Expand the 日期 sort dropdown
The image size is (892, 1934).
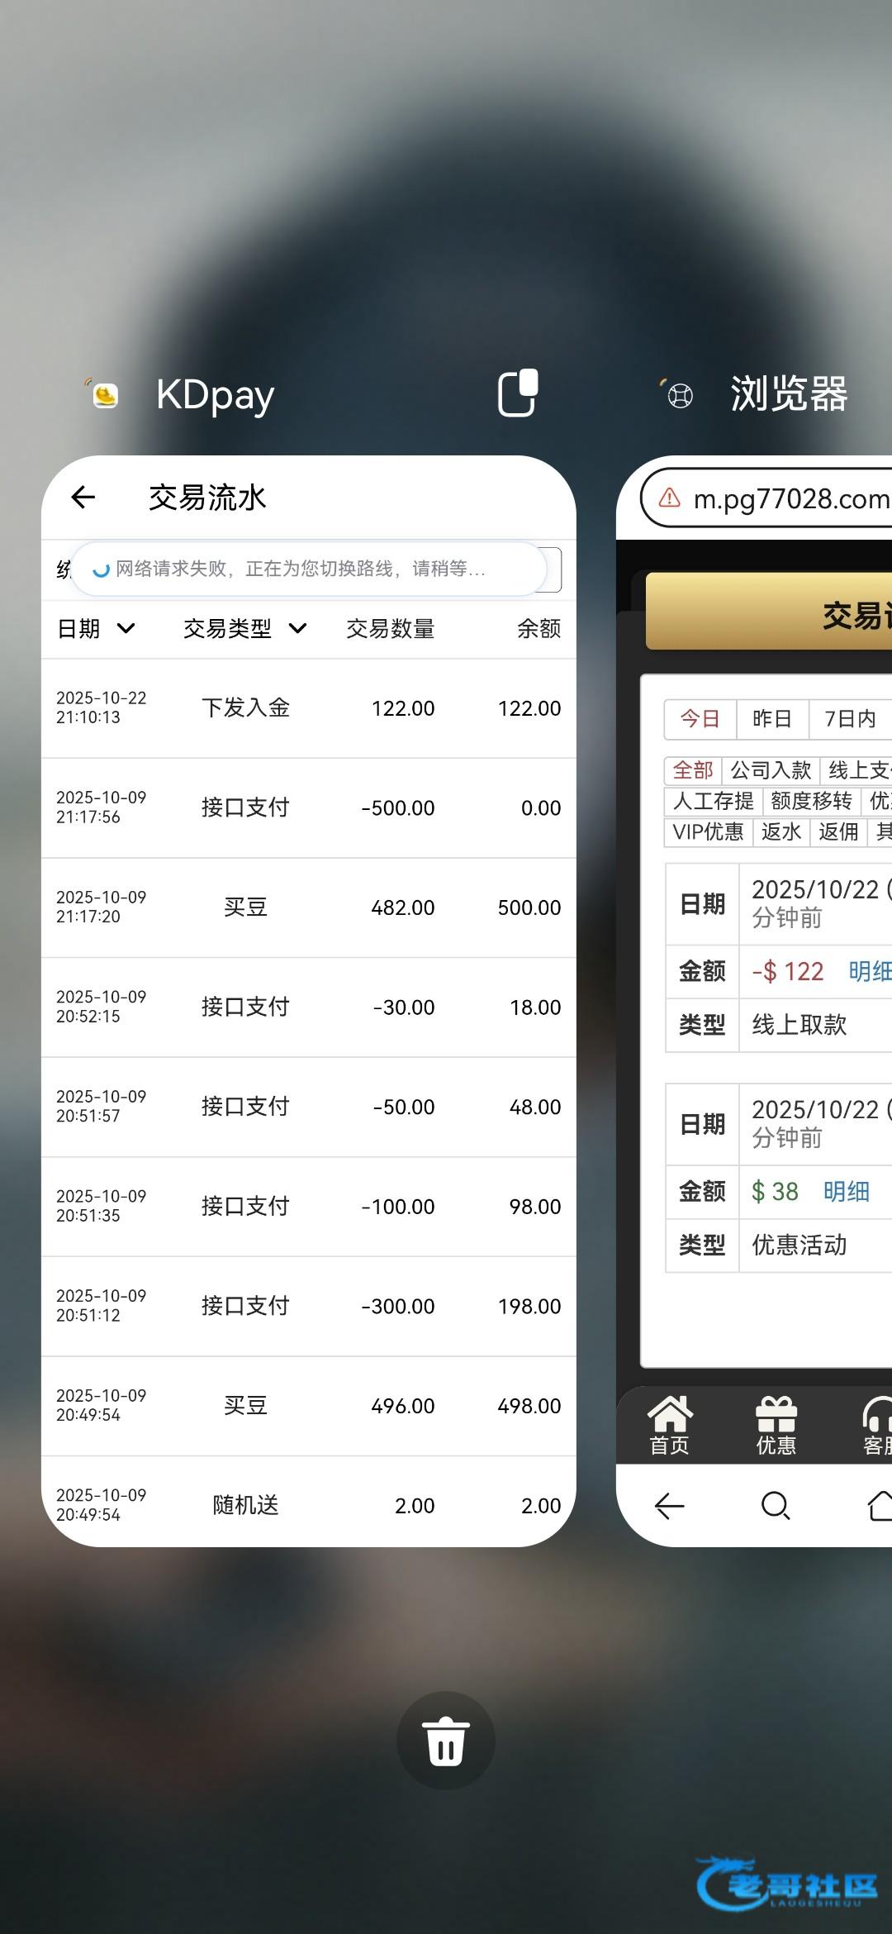96,629
